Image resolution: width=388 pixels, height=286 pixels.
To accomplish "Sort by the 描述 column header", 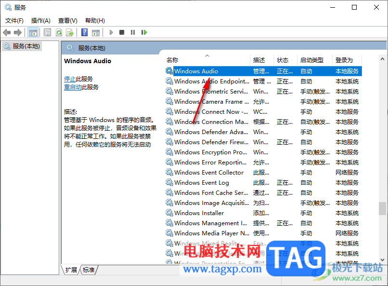I will point(262,60).
